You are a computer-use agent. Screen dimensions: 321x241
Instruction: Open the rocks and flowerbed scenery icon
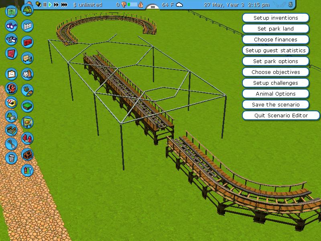click(27, 90)
